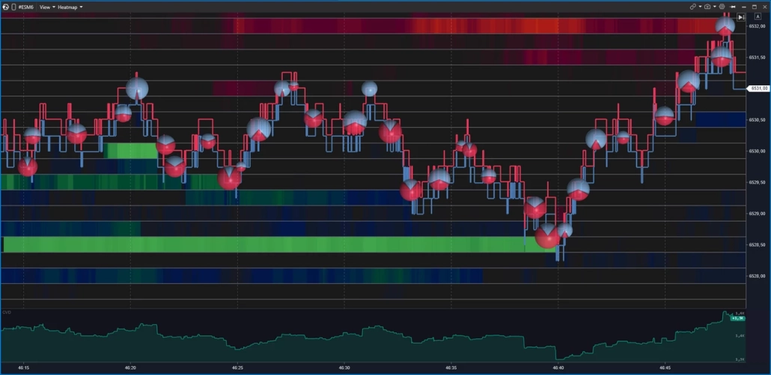Viewport: 771px width, 375px height.
Task: Expand the link options dropdown arrow
Action: (700, 7)
